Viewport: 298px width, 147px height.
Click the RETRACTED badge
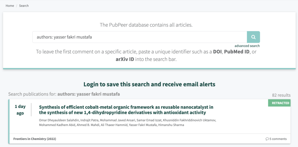[x=279, y=103]
